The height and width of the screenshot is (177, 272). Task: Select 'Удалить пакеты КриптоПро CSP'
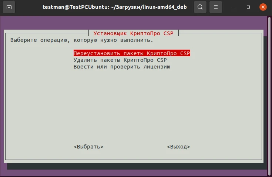[120, 60]
